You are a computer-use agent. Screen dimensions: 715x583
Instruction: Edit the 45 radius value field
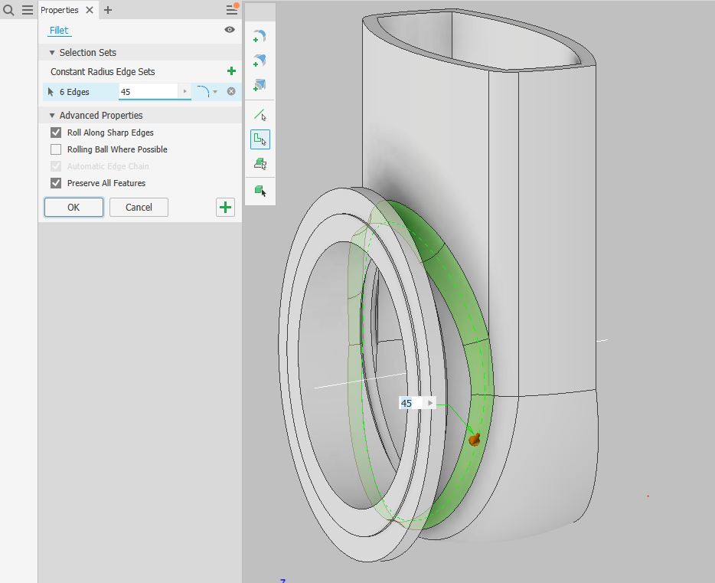pos(149,91)
